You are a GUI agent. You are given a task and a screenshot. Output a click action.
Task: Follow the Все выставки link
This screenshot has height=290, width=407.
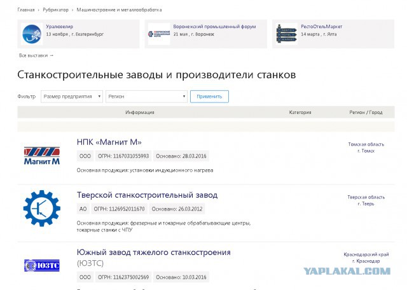click(x=36, y=55)
